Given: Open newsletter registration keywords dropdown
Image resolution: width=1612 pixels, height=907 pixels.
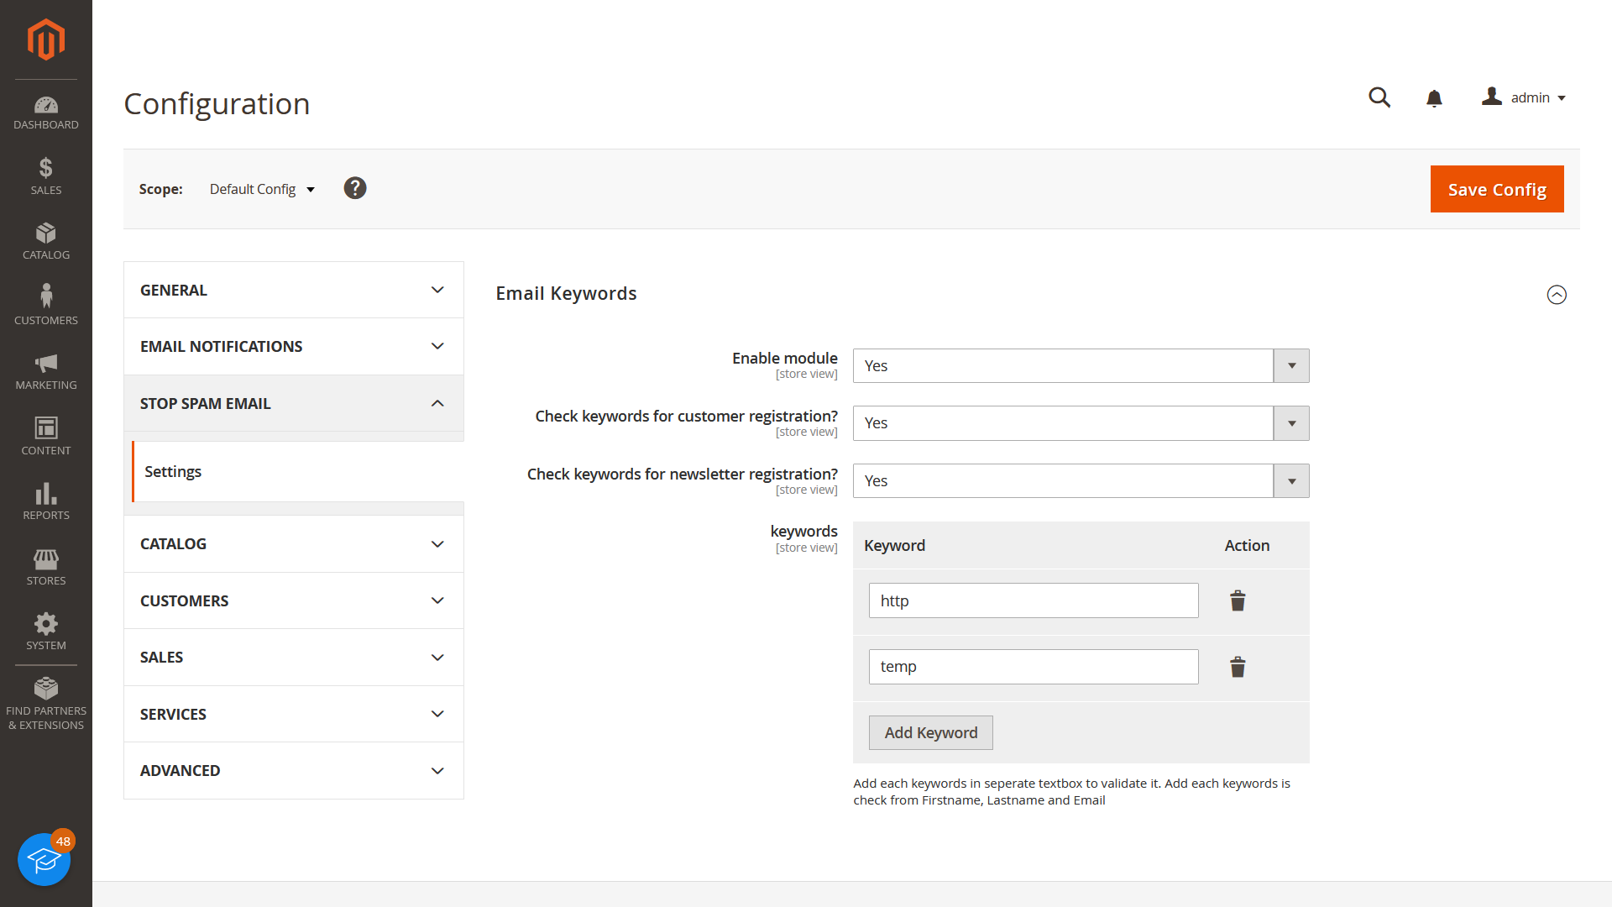Looking at the screenshot, I should (1081, 481).
